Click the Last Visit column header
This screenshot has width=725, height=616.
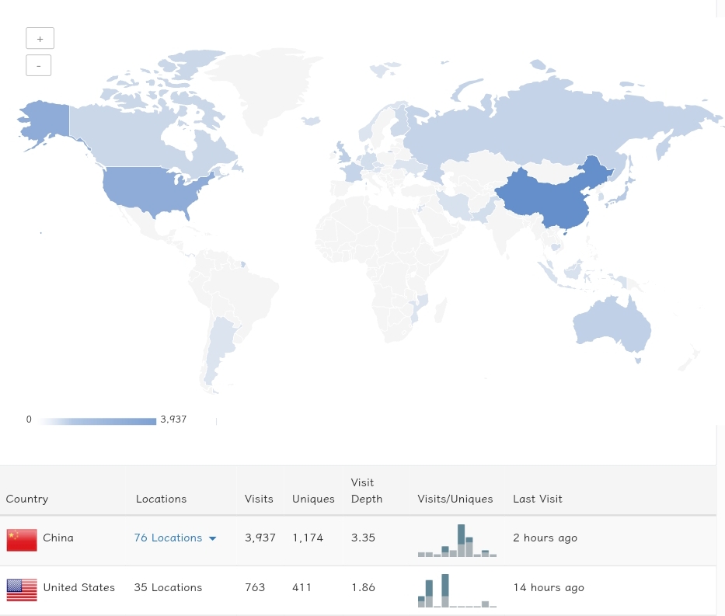tap(537, 498)
